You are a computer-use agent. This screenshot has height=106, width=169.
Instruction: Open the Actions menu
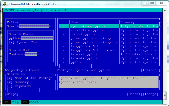(151, 70)
